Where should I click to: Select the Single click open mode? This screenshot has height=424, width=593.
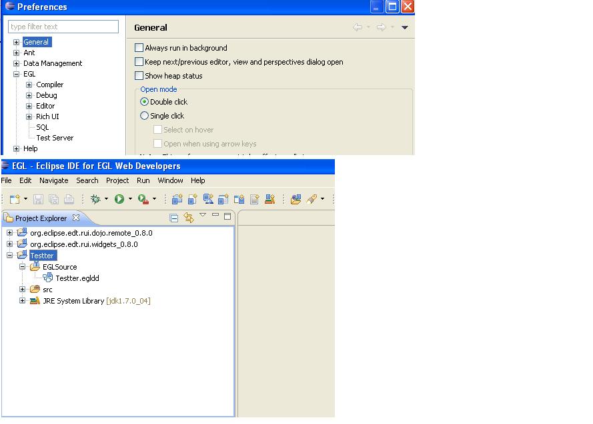144,116
